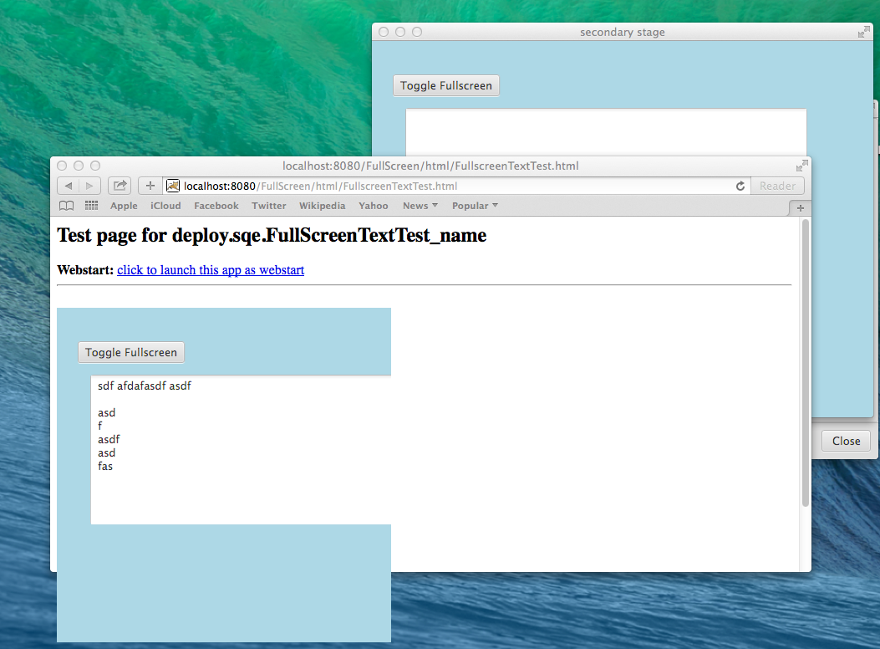880x649 pixels.
Task: Toggle Fullscreen in the secondary stage window
Action: coord(446,85)
